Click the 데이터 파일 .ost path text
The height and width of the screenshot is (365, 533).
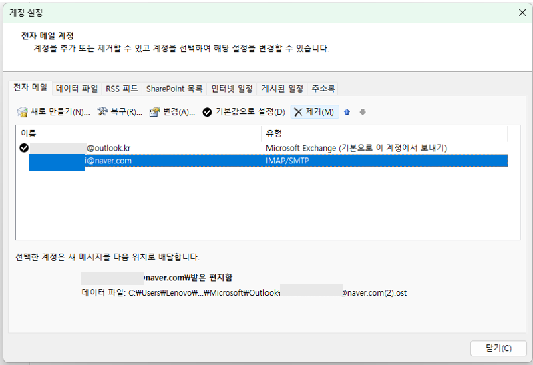(x=244, y=293)
